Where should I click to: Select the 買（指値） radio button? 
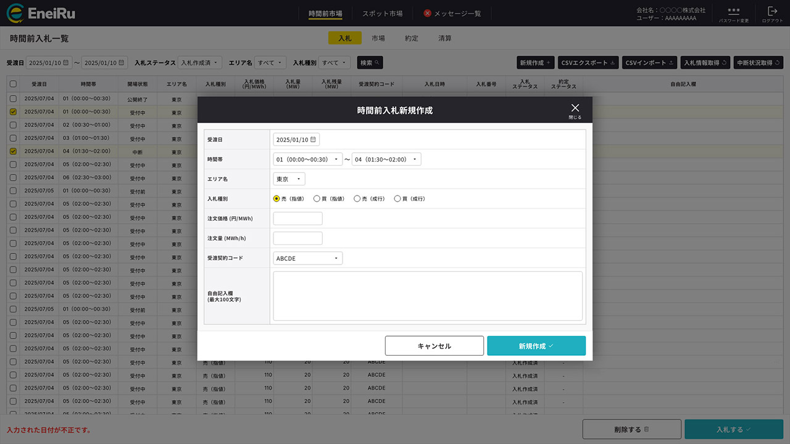pos(317,199)
